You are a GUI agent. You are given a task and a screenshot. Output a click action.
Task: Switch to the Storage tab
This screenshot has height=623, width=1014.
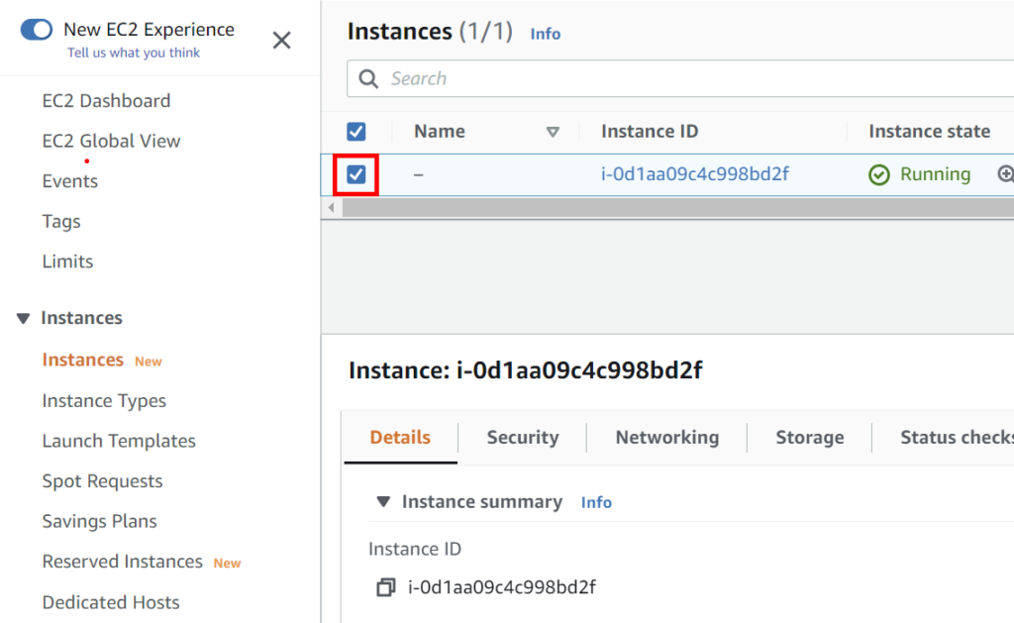[x=810, y=438]
